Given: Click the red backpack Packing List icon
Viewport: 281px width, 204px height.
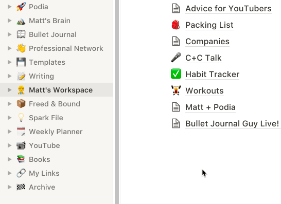Looking at the screenshot, I should (176, 25).
